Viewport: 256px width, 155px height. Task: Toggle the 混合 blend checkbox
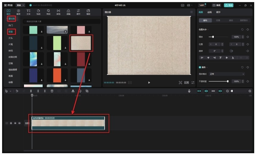(200, 67)
